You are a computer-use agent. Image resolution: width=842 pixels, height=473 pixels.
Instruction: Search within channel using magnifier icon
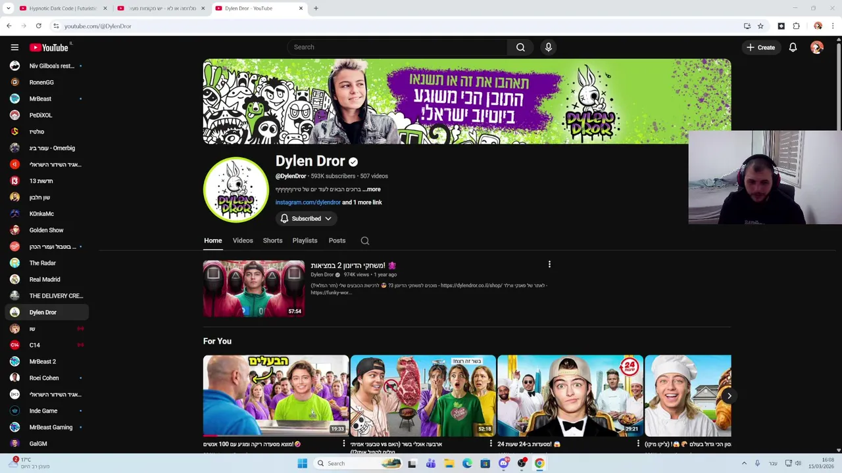click(x=365, y=240)
